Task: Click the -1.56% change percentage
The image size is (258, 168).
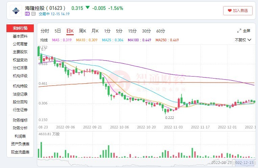Action: [x=116, y=8]
